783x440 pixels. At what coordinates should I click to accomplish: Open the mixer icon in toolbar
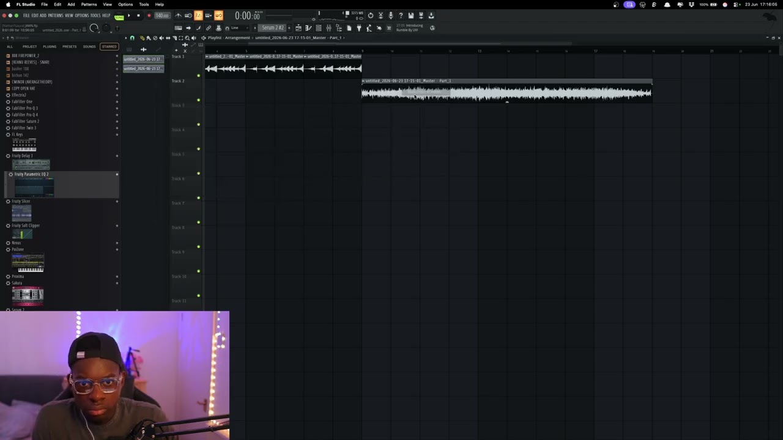pyautogui.click(x=328, y=28)
